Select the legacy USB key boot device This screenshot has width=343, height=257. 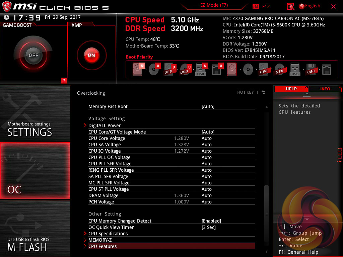(x=295, y=69)
